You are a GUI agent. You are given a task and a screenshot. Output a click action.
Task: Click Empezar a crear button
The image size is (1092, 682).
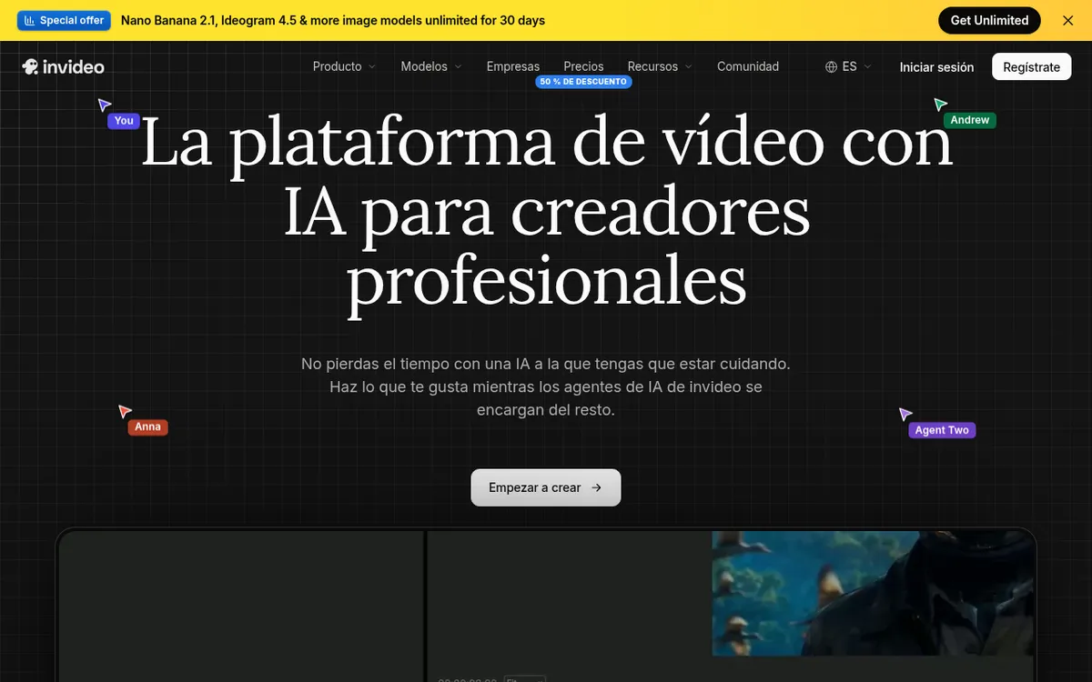click(546, 487)
